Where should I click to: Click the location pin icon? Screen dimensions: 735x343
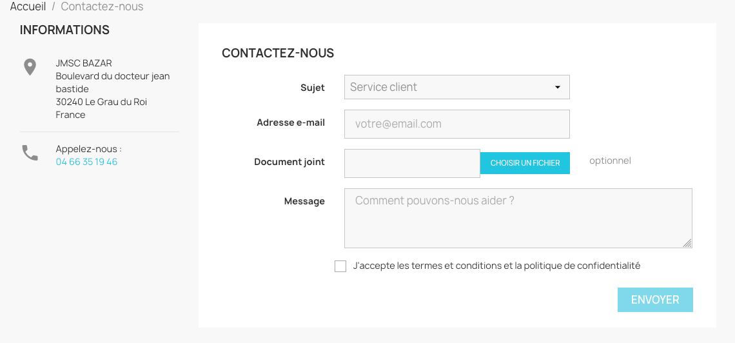pyautogui.click(x=30, y=67)
